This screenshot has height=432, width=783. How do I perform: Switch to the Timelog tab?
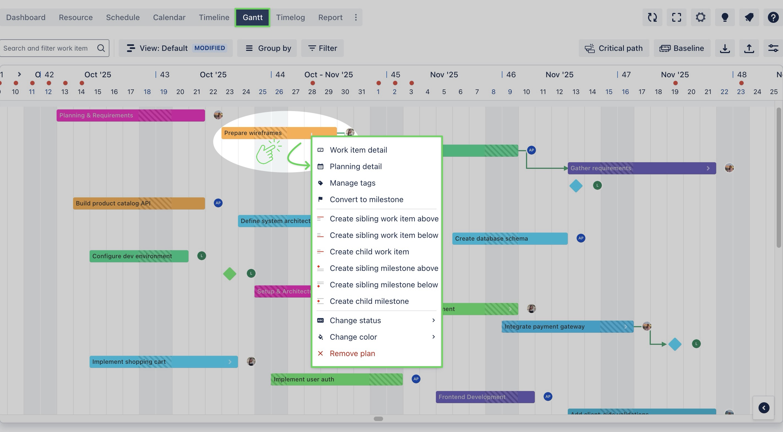click(290, 17)
